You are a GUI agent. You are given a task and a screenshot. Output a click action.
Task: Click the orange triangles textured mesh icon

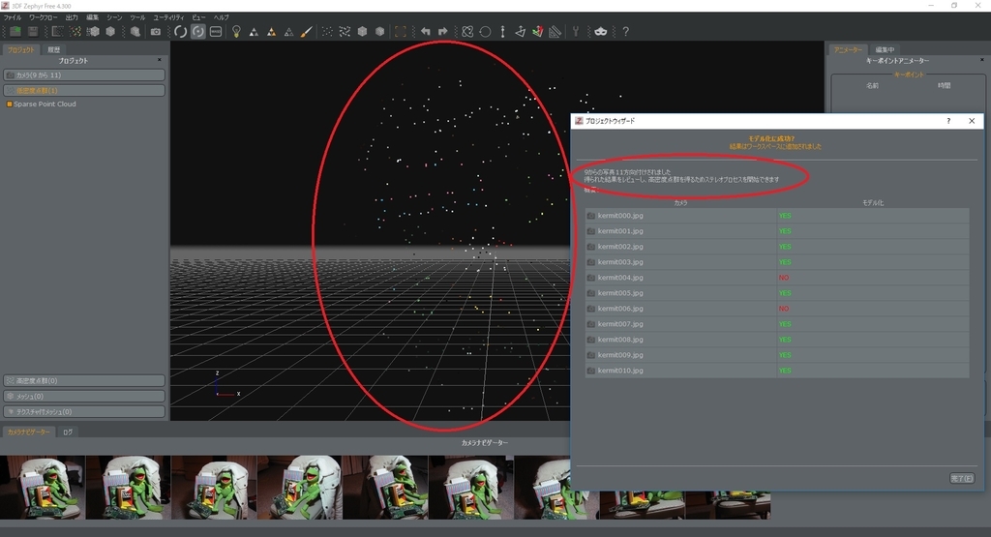click(271, 31)
